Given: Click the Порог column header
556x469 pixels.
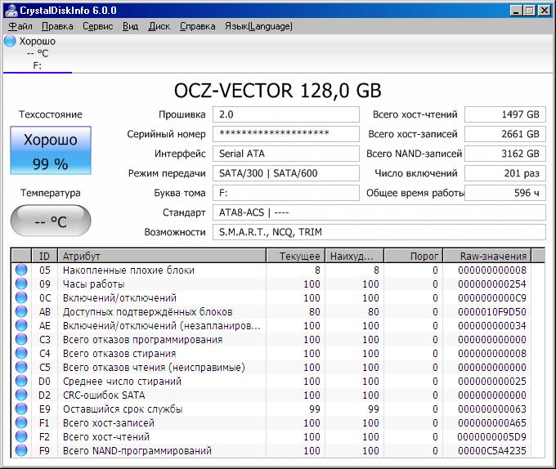Looking at the screenshot, I should click(414, 256).
